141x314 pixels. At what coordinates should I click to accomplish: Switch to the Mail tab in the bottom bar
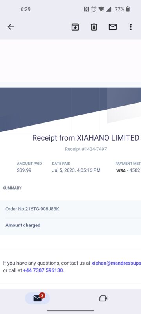(38, 298)
